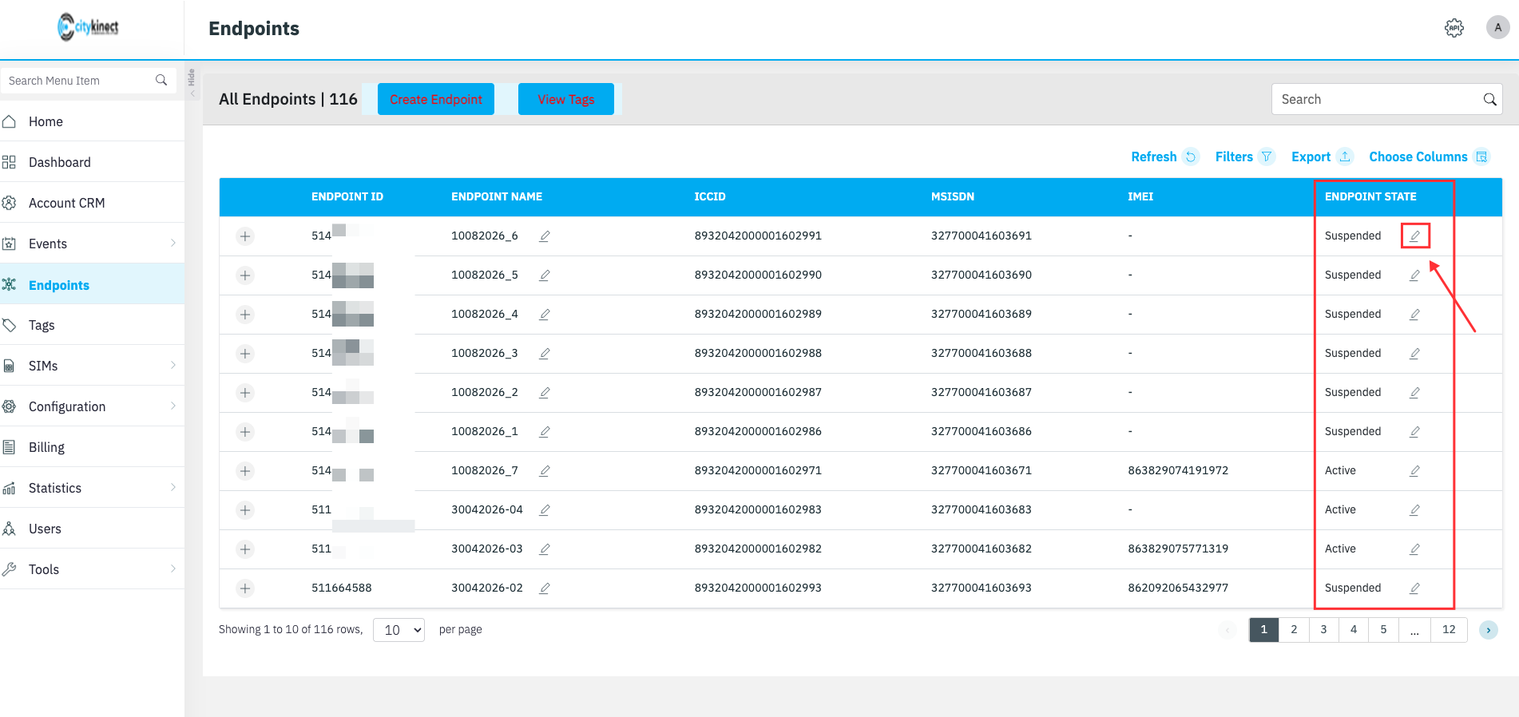Screen dimensions: 1519x717
Task: Open Dashboard in the sidebar
Action: tap(92, 162)
